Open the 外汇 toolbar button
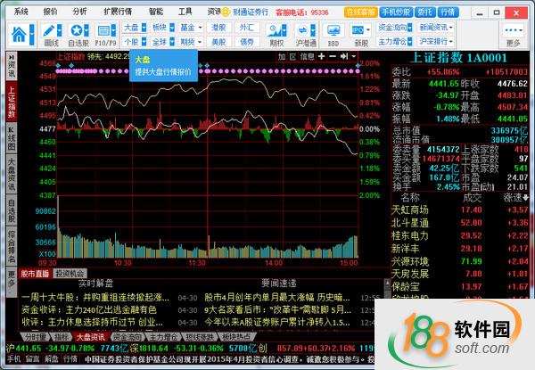535x370 pixels. [x=247, y=28]
